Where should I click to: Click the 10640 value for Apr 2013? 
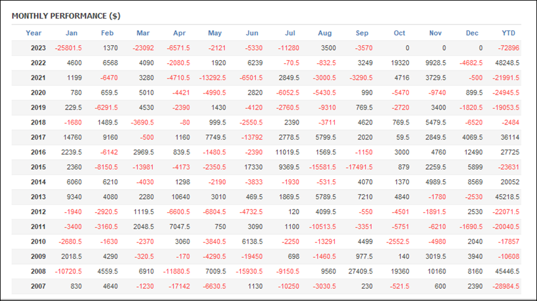coord(180,197)
